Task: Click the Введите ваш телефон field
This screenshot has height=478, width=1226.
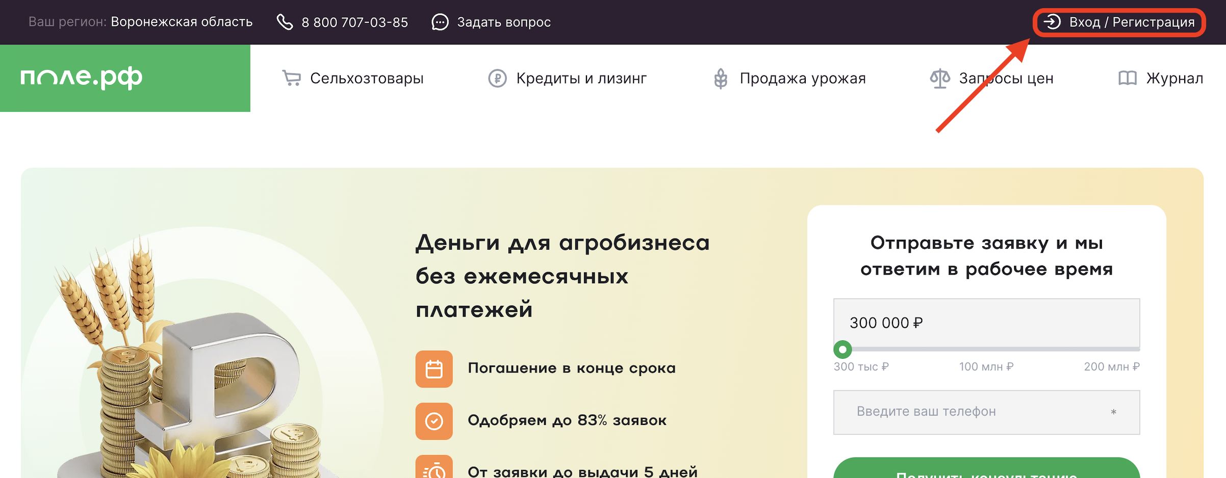Action: (x=986, y=412)
